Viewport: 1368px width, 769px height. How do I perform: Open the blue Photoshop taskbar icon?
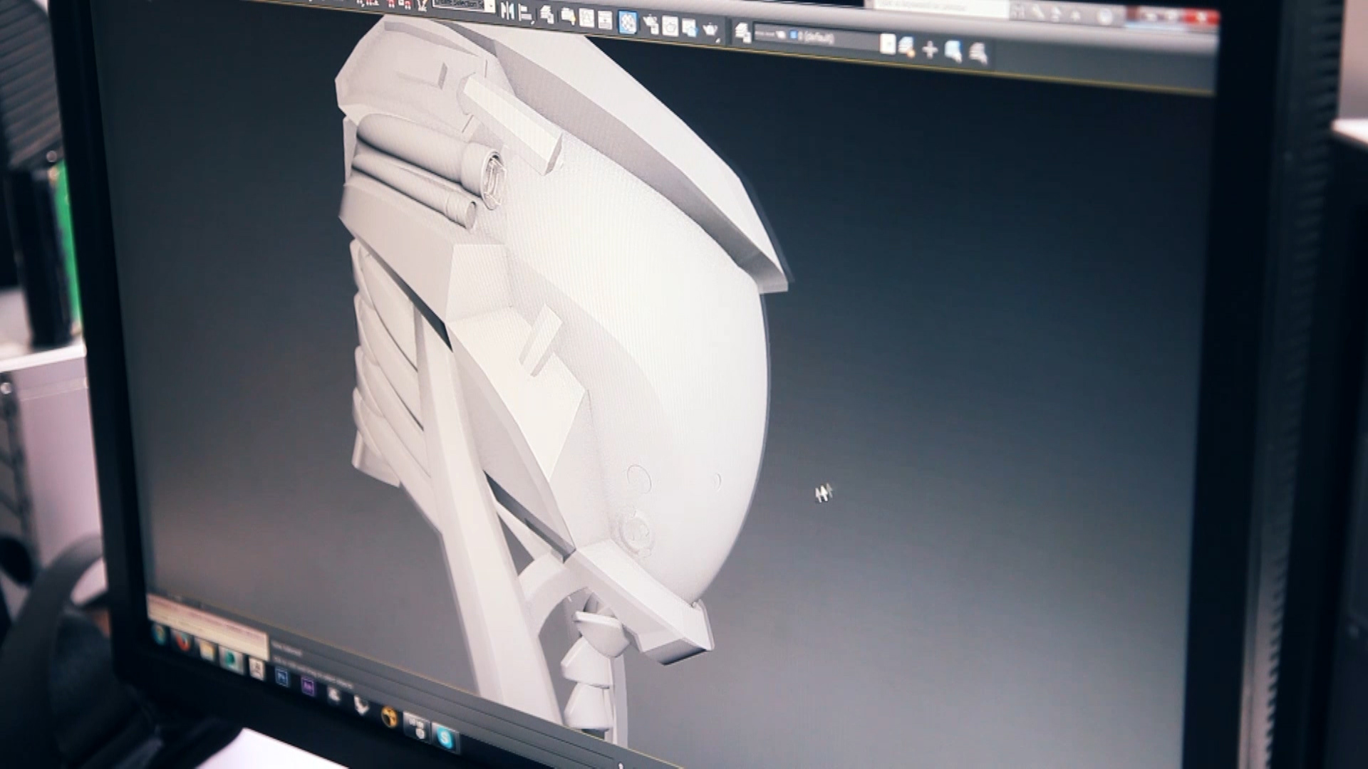tap(282, 677)
